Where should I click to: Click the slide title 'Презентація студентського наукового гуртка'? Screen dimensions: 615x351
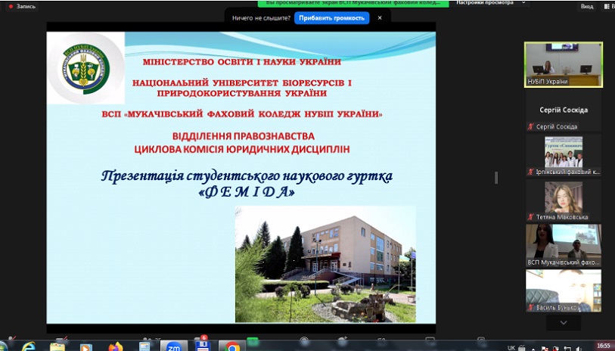(247, 175)
